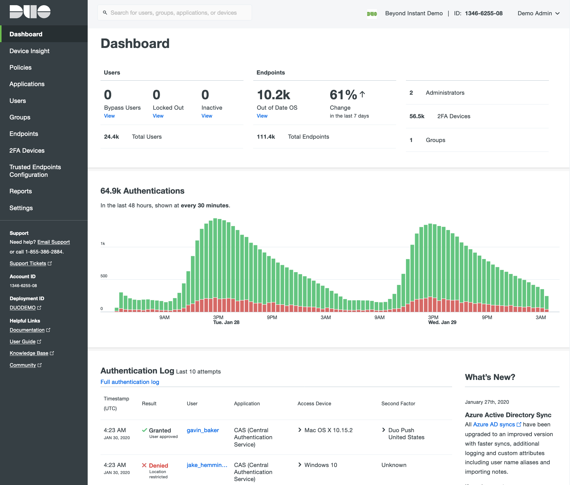Viewport: 570px width, 485px height.
Task: Open the Demo Admin dropdown menu
Action: 538,13
